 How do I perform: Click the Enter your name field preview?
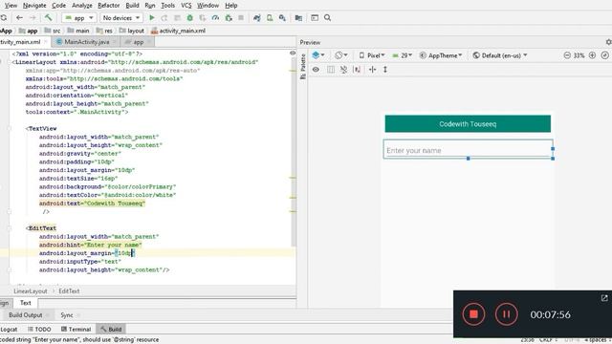(468, 149)
